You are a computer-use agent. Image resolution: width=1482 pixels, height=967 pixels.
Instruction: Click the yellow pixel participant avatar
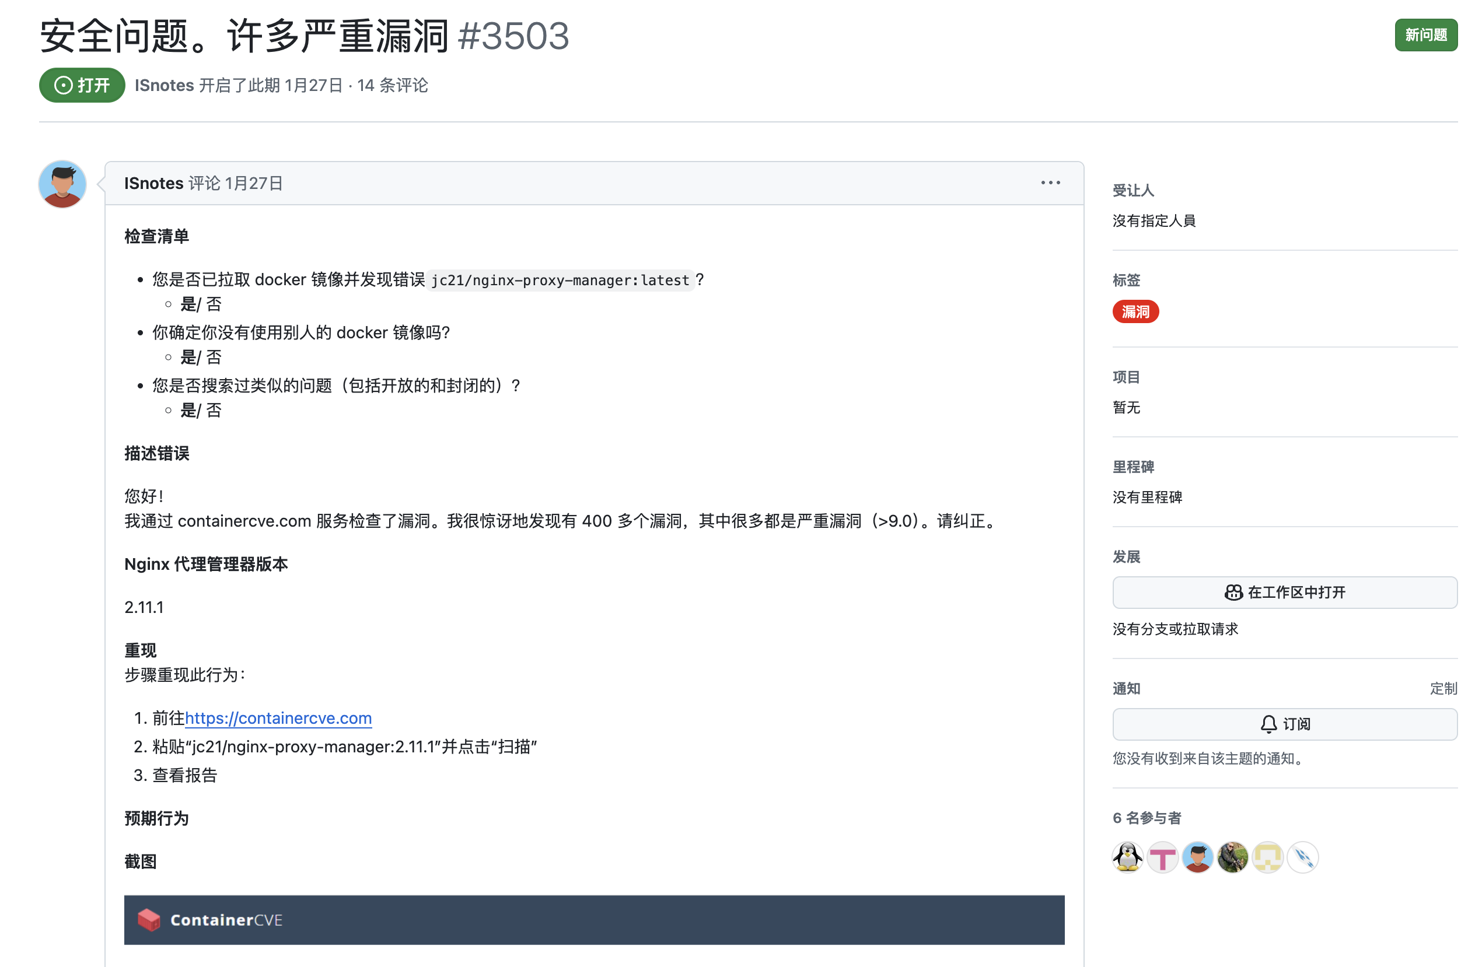point(1268,857)
